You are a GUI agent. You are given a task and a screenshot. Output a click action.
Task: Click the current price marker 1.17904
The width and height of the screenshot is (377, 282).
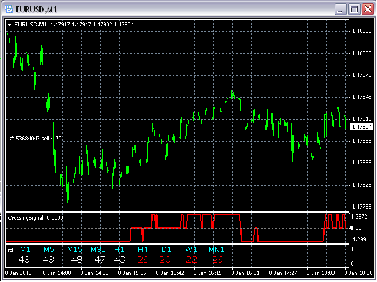(361, 126)
